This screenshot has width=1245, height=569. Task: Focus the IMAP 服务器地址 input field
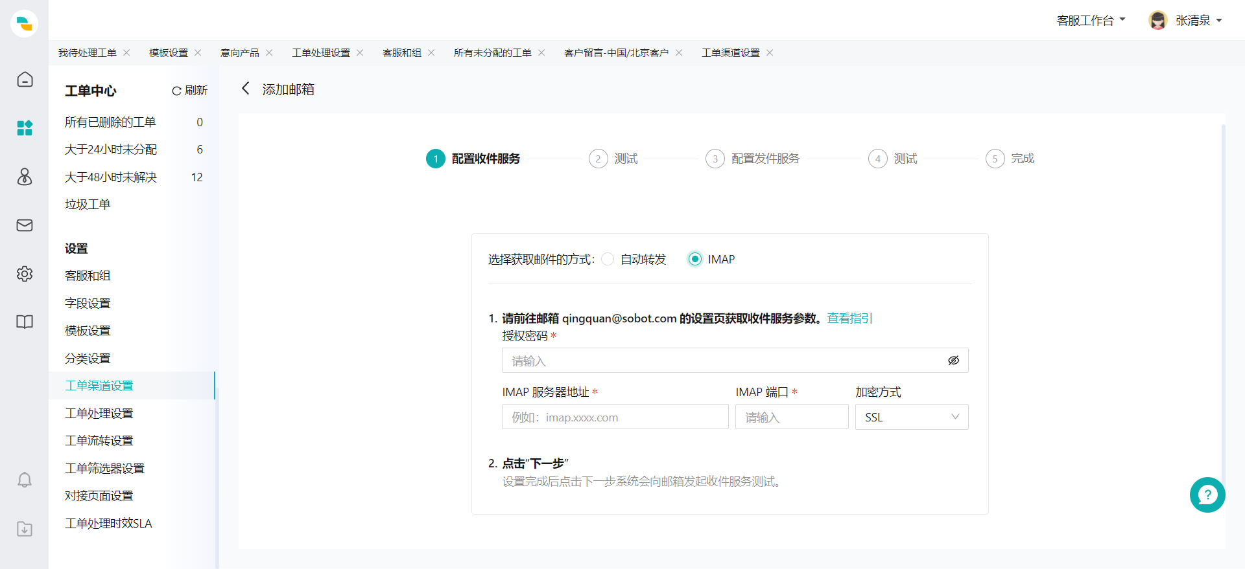[x=615, y=417]
